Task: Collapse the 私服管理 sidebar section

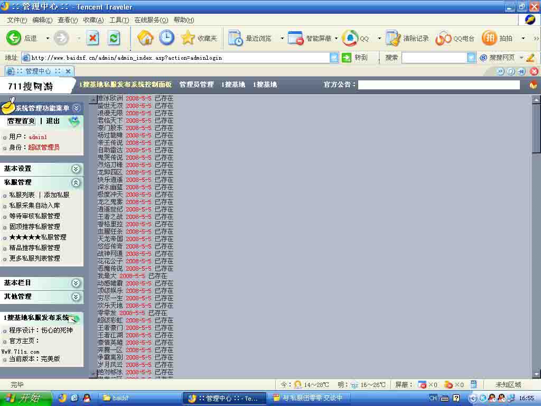Action: point(76,182)
